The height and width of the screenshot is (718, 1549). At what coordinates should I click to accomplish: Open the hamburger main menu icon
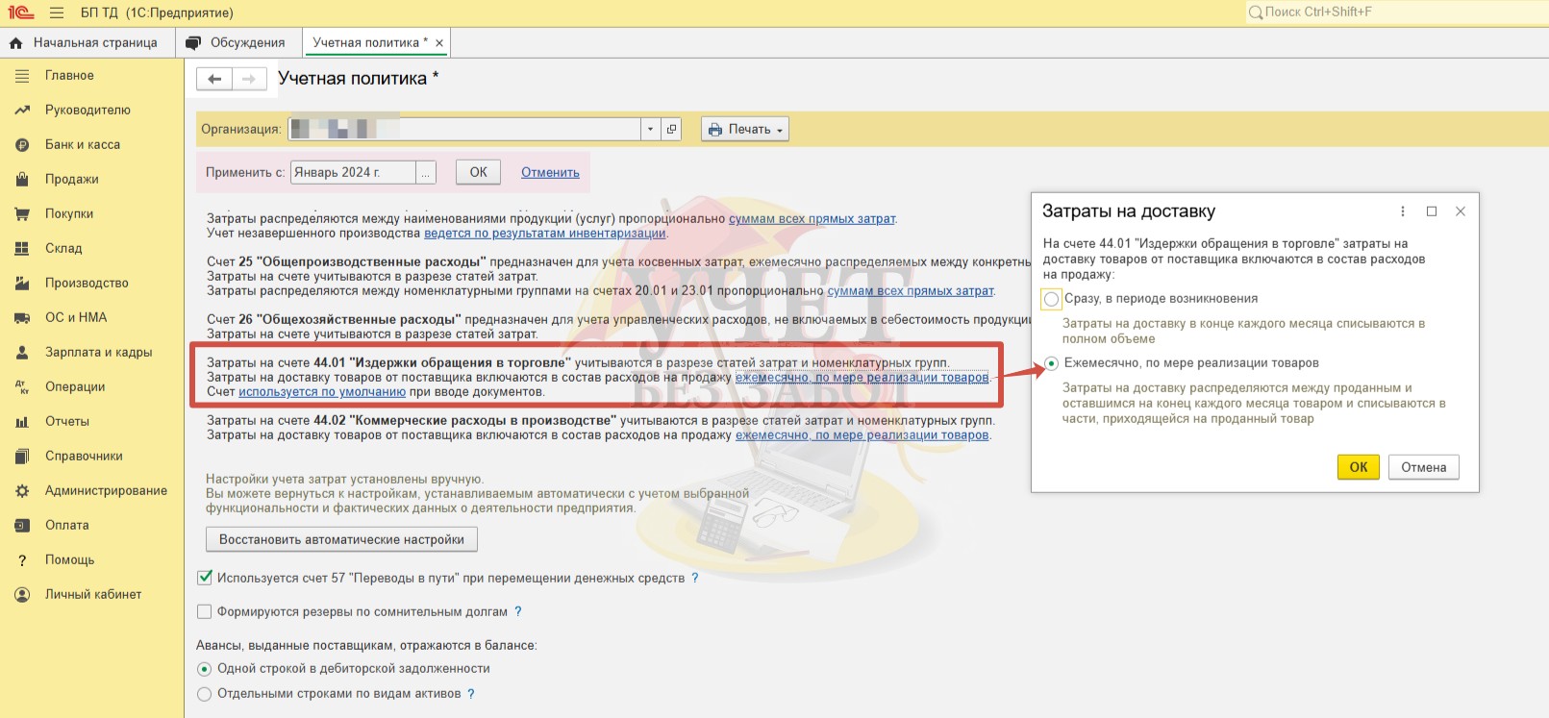click(x=57, y=12)
